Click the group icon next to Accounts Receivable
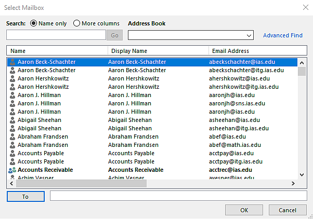Screen dimensions: 313x219 [x=12, y=170]
